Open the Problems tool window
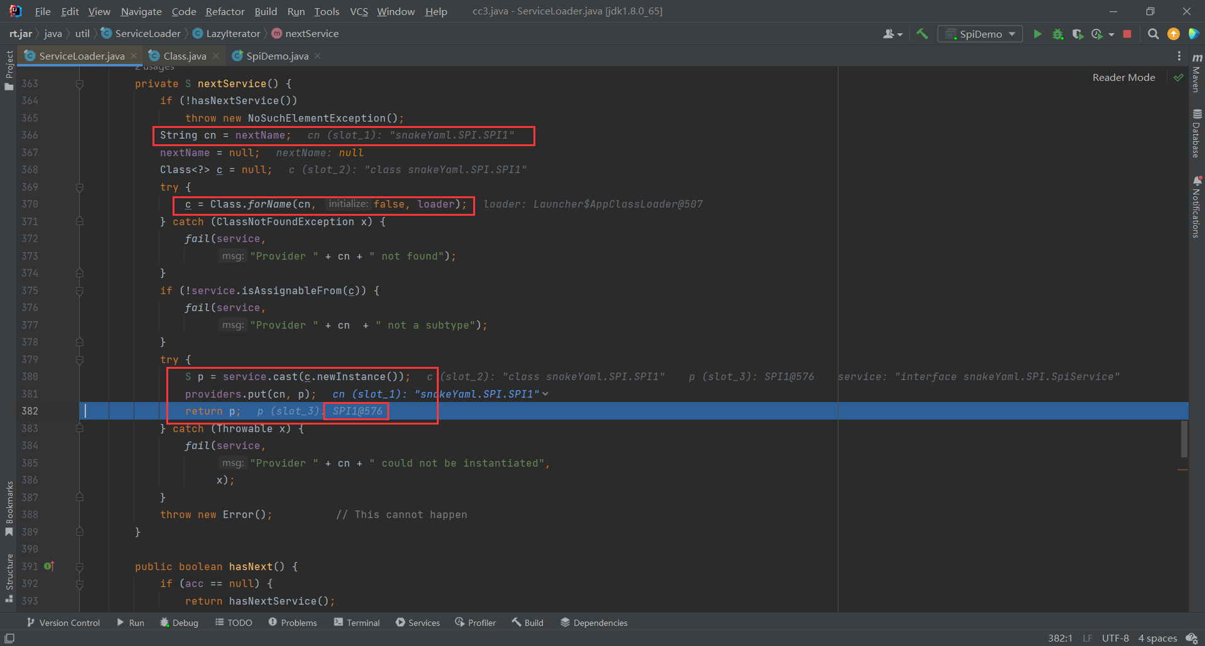This screenshot has height=646, width=1205. pos(292,623)
